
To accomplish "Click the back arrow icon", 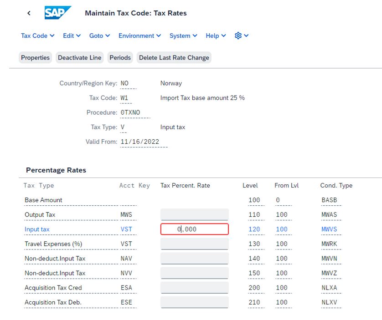I will tap(29, 13).
